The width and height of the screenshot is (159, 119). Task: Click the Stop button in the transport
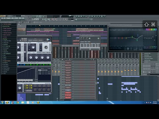[x=38, y=19]
